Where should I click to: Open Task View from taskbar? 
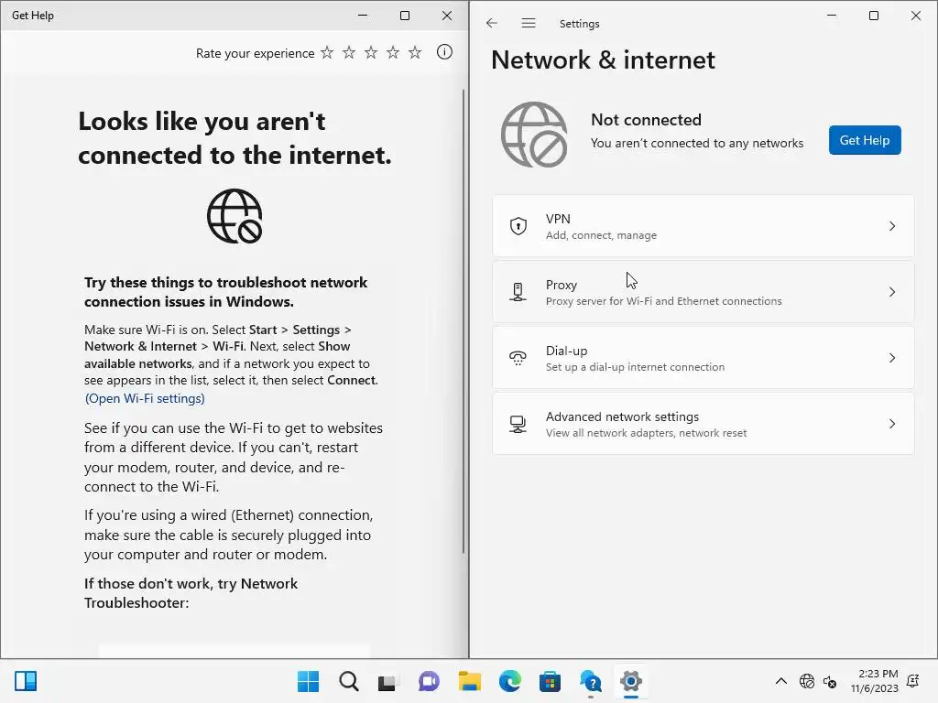coord(387,681)
